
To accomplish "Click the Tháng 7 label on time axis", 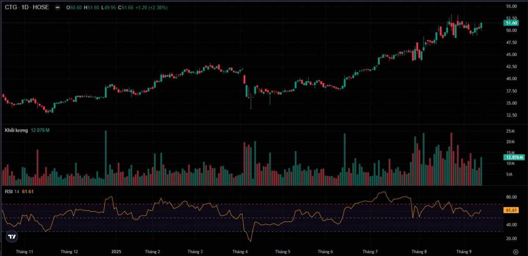I will [x=370, y=252].
